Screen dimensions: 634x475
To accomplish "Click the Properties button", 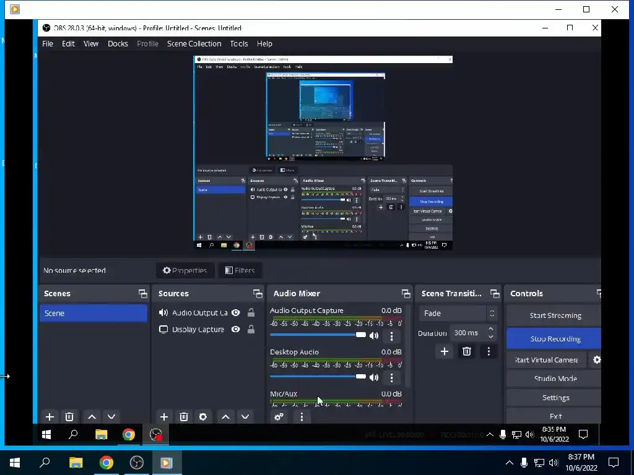I will 185,270.
